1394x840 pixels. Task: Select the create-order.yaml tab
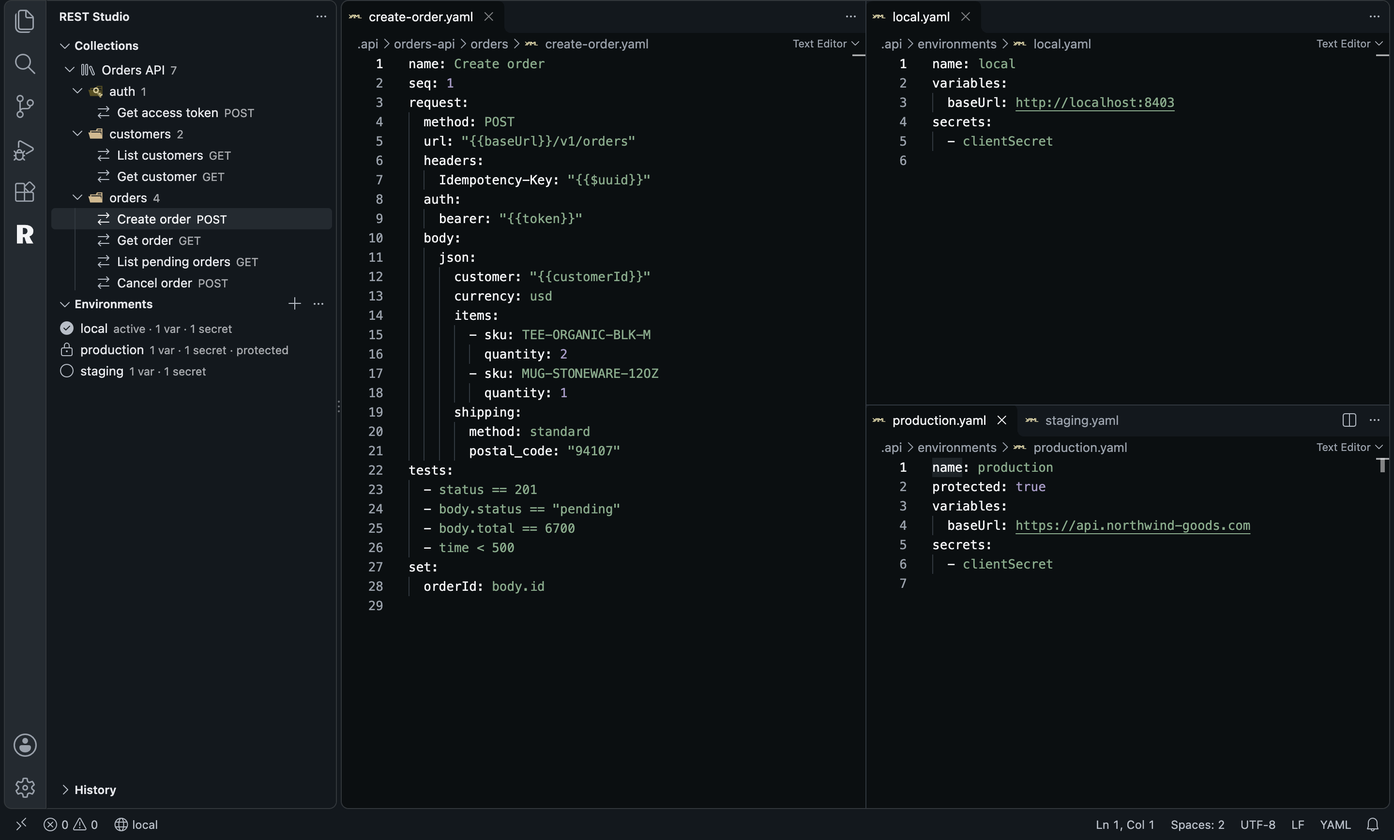[423, 17]
